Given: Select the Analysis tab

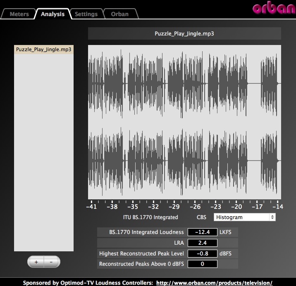Looking at the screenshot, I should tap(53, 14).
